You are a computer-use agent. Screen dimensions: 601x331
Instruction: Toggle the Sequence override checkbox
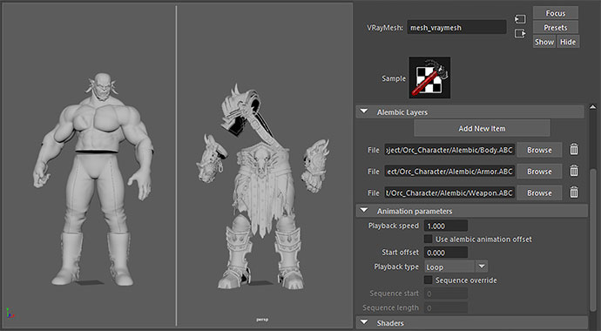pos(429,280)
